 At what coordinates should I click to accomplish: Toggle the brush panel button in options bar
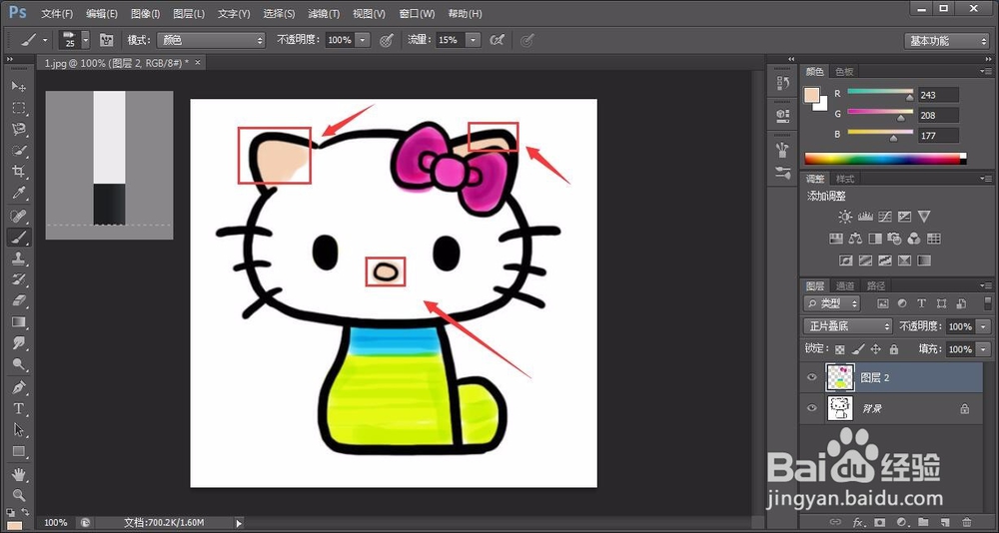(107, 40)
